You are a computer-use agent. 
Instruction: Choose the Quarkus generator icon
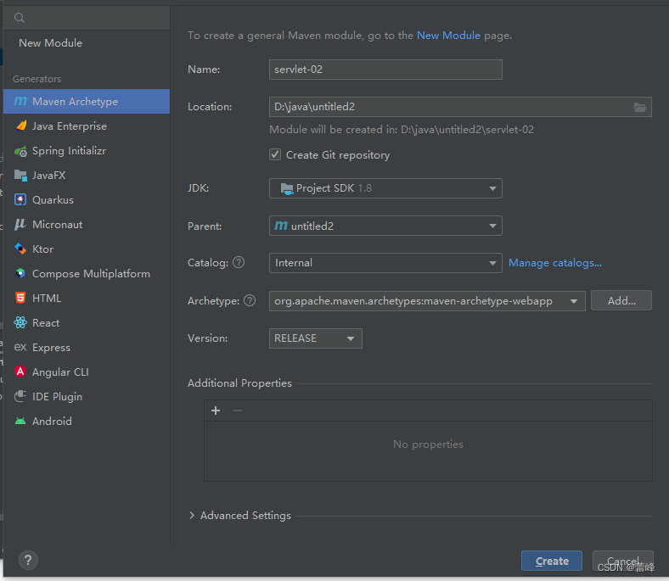tap(20, 200)
